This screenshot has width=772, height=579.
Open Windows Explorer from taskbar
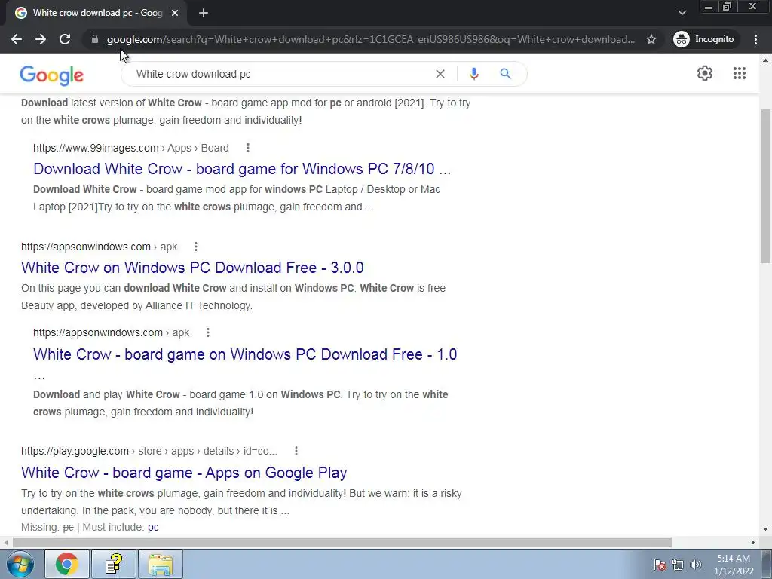coord(161,564)
